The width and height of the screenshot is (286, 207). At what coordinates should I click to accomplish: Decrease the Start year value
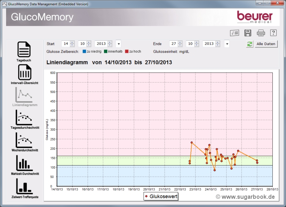pyautogui.click(x=110, y=45)
